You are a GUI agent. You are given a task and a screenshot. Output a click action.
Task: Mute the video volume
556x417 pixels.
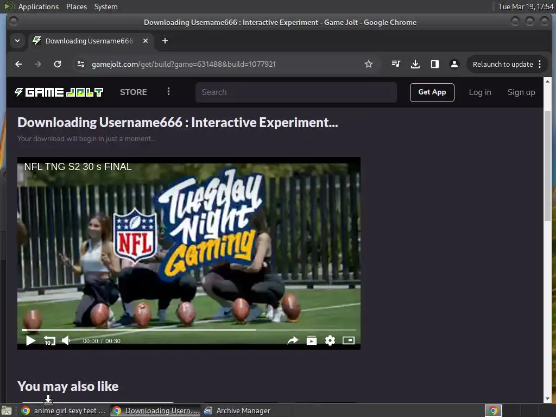tap(66, 341)
